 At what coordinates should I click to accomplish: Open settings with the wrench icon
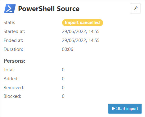[135, 8]
